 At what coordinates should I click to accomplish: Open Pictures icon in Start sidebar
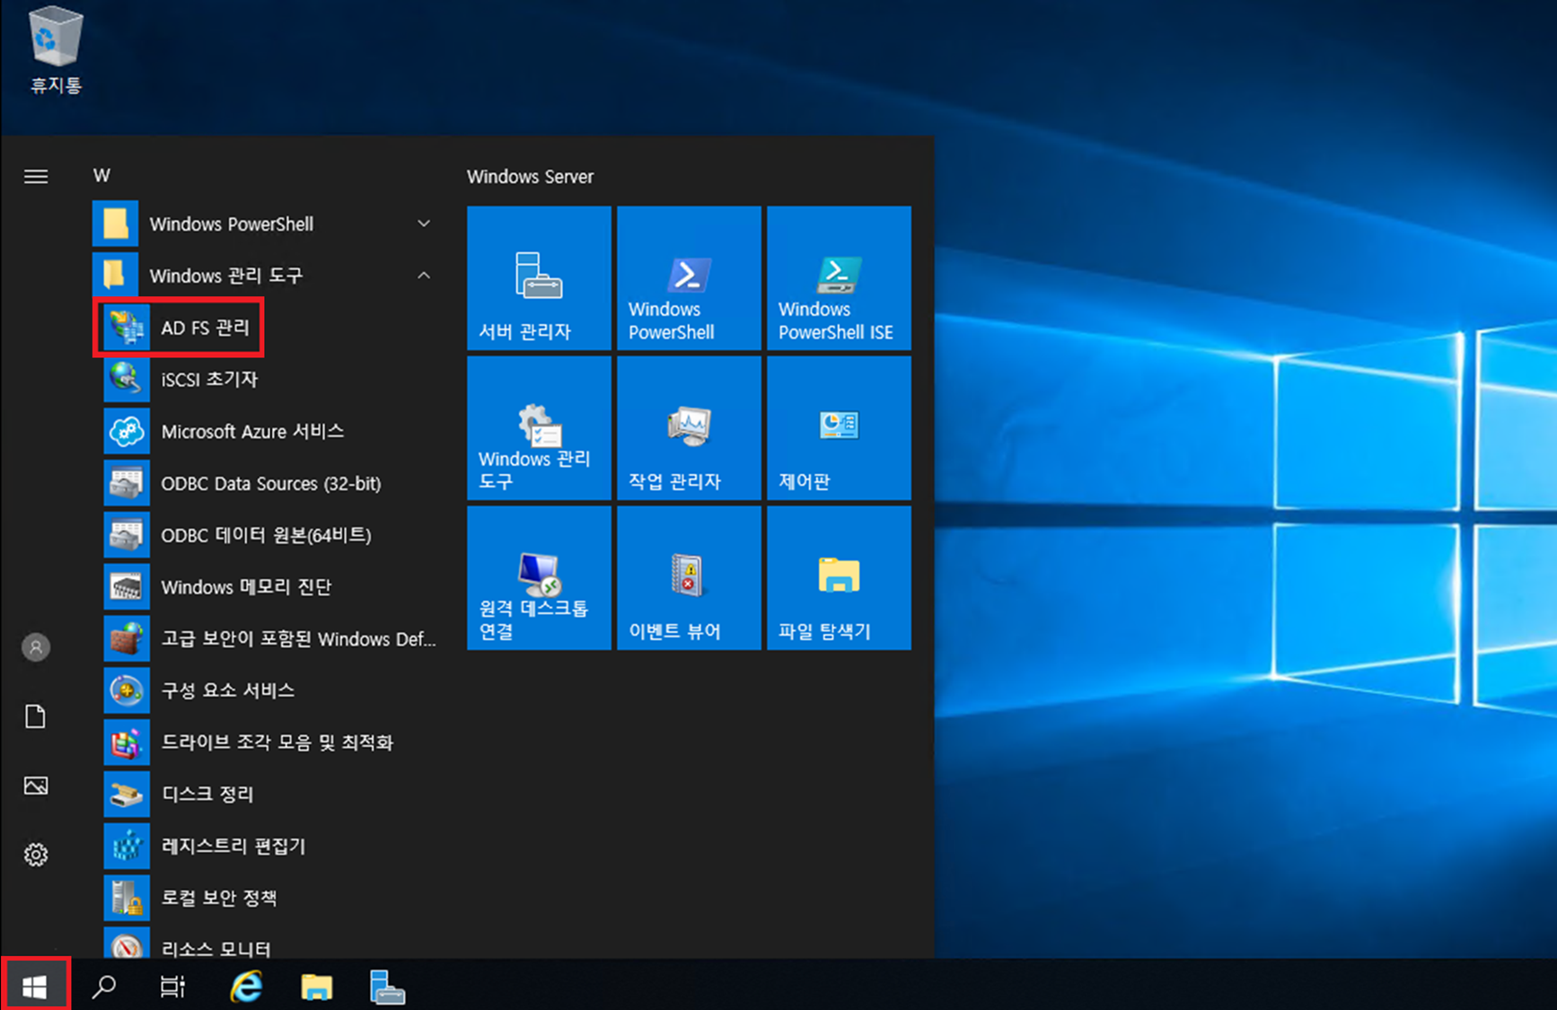(36, 786)
